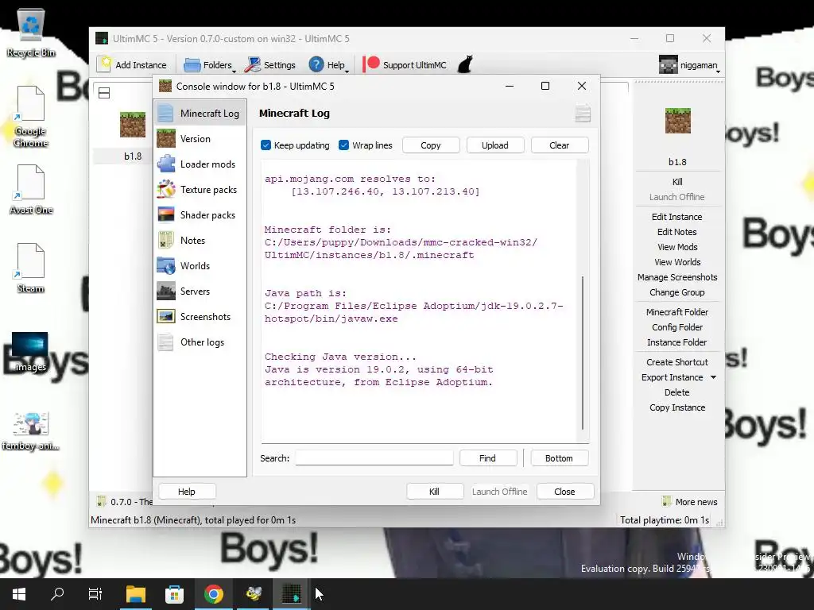Open Minecraft Folder from side panel

[677, 311]
